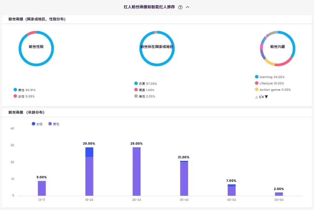314x210 pixels.
Task: Click the 粉丝画像（国家或地区、性别分布）heading
Action: [37, 19]
